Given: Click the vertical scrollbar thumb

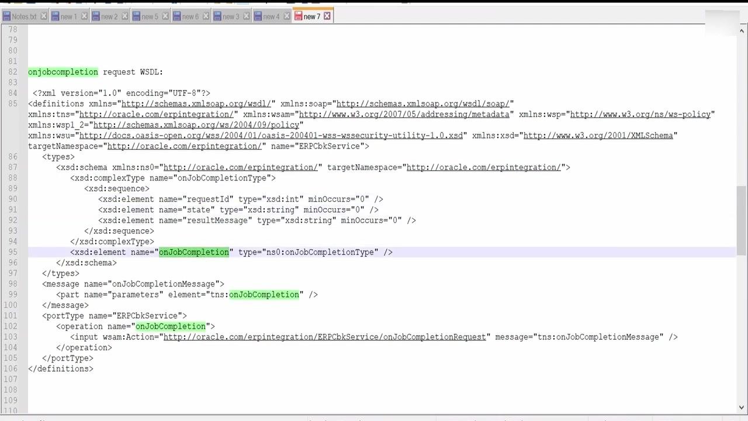Looking at the screenshot, I should [x=742, y=220].
